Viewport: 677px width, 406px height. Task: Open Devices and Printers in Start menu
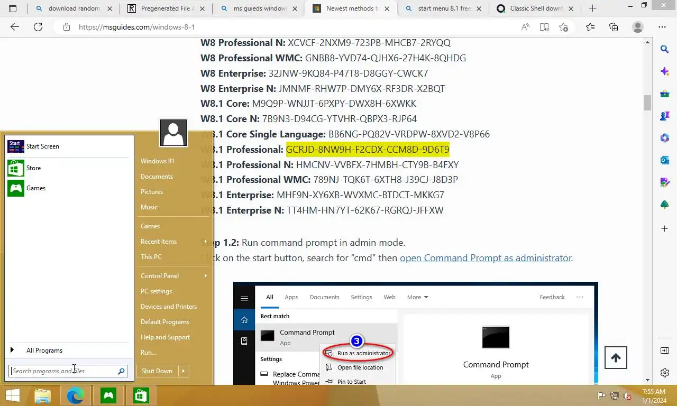[169, 307]
